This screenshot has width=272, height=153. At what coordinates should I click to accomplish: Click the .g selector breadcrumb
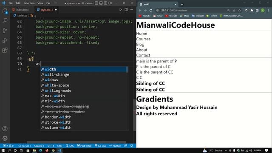pyautogui.click(x=35, y=16)
